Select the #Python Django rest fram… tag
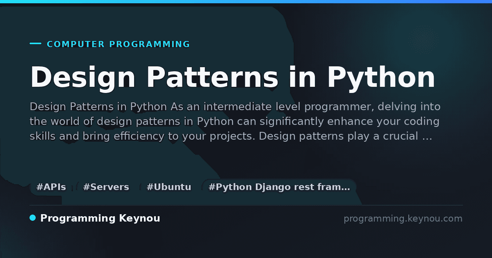The height and width of the screenshot is (258, 492). (x=279, y=187)
